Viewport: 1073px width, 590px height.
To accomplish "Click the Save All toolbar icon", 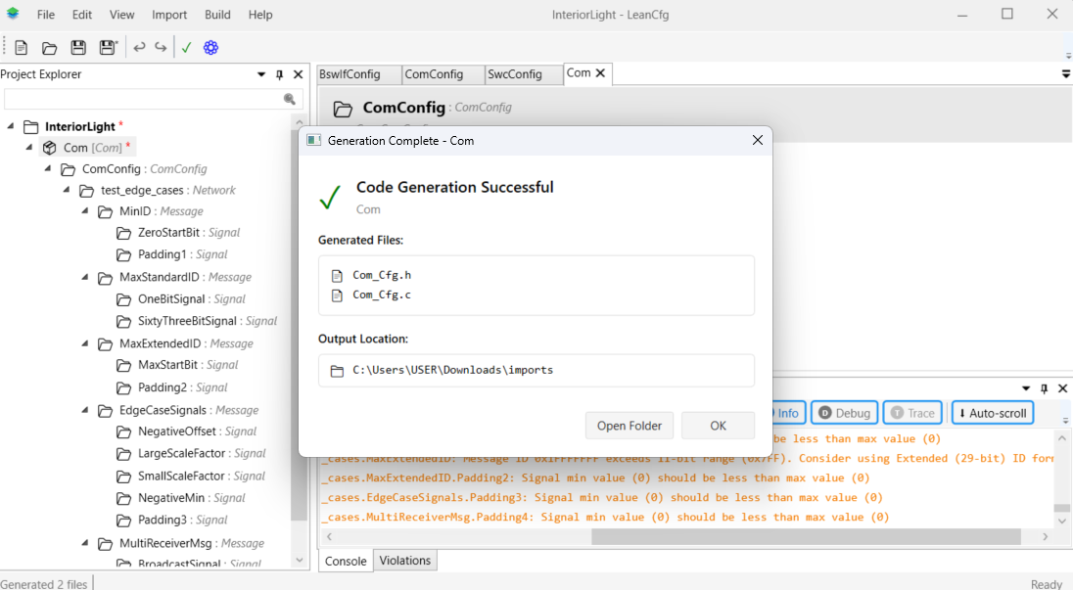I will click(x=108, y=47).
